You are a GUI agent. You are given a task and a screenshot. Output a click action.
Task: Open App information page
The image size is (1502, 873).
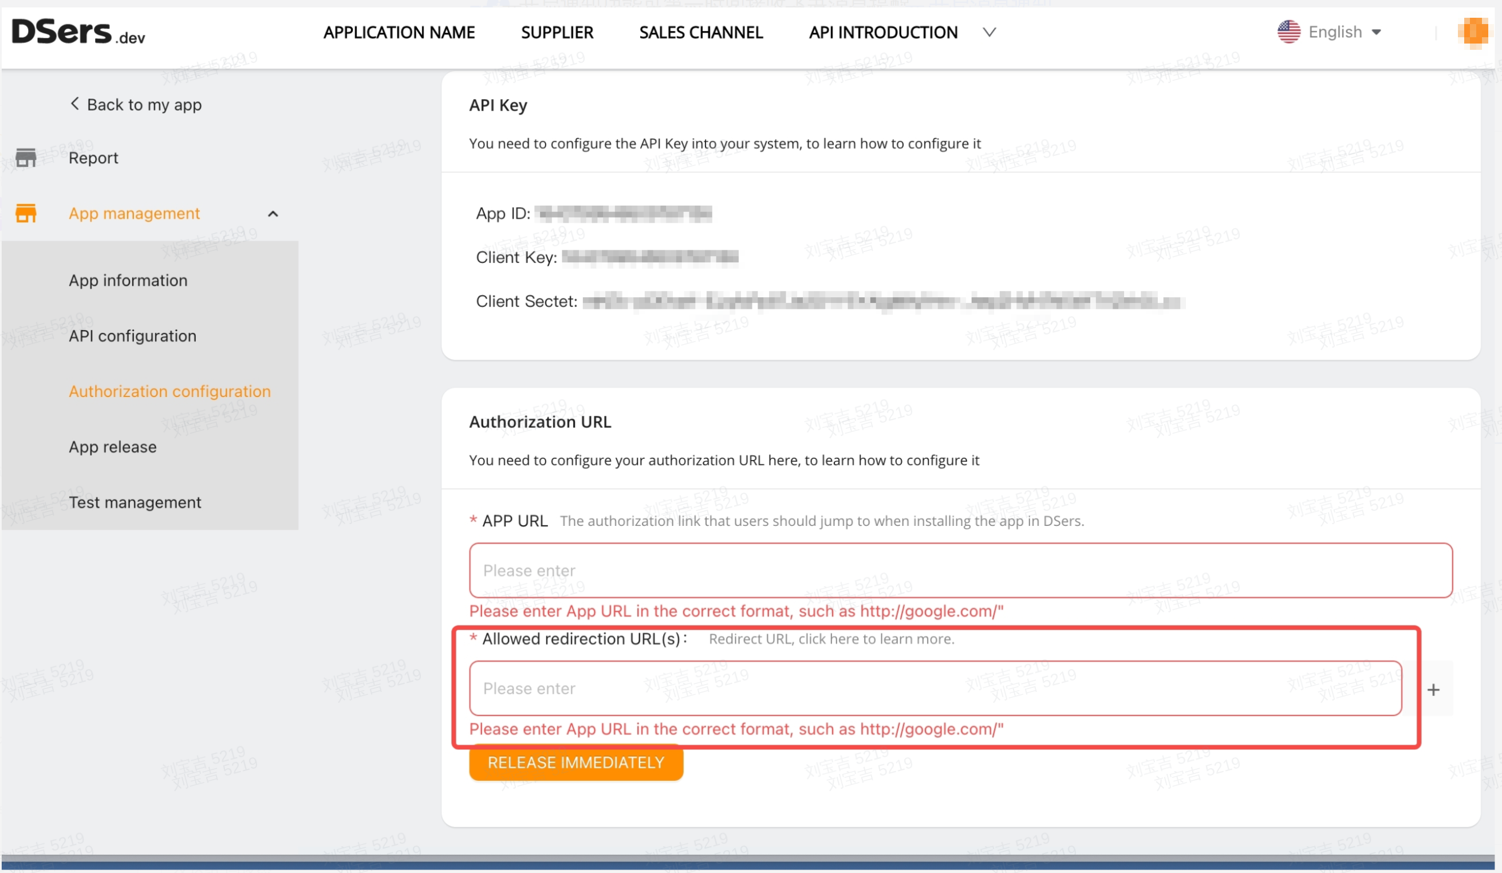[x=128, y=280]
